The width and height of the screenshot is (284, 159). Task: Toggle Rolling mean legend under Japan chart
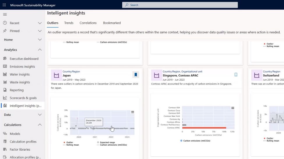[x=71, y=145]
